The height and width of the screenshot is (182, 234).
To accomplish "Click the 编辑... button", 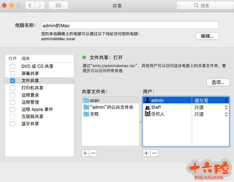I will (207, 36).
